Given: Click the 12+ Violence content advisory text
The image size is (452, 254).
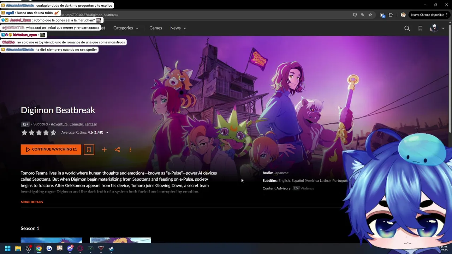Looking at the screenshot, I should 303,188.
